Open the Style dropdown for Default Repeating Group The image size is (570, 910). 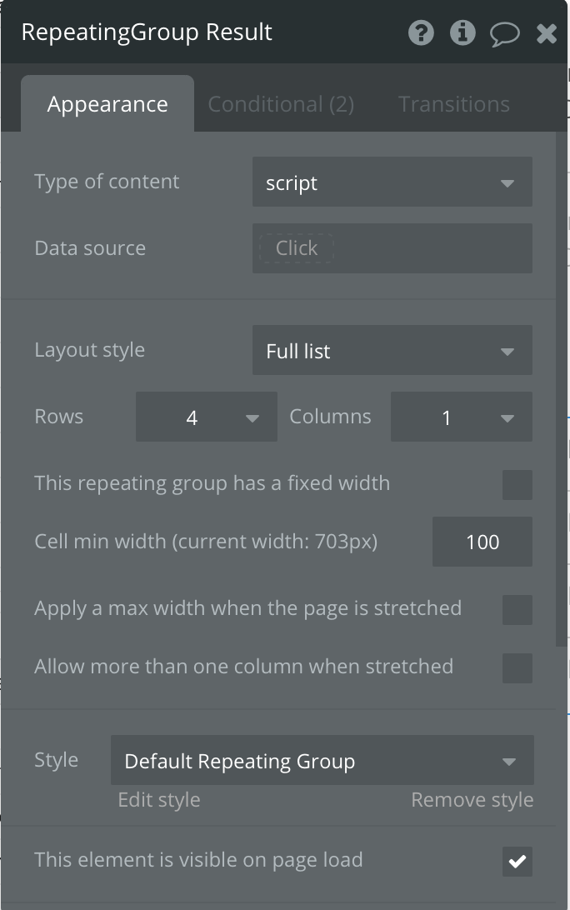(x=322, y=761)
